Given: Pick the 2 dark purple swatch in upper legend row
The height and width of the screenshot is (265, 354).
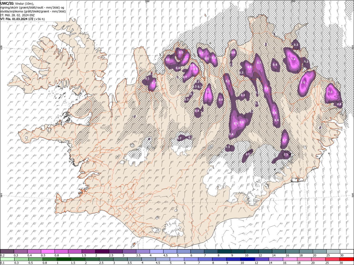Looking at the screenshot, I should (102, 251).
